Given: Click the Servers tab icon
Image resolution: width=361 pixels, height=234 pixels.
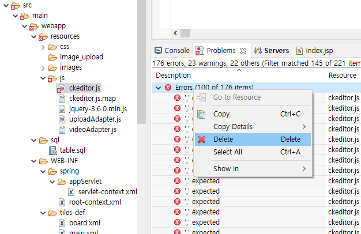Looking at the screenshot, I should (x=258, y=51).
